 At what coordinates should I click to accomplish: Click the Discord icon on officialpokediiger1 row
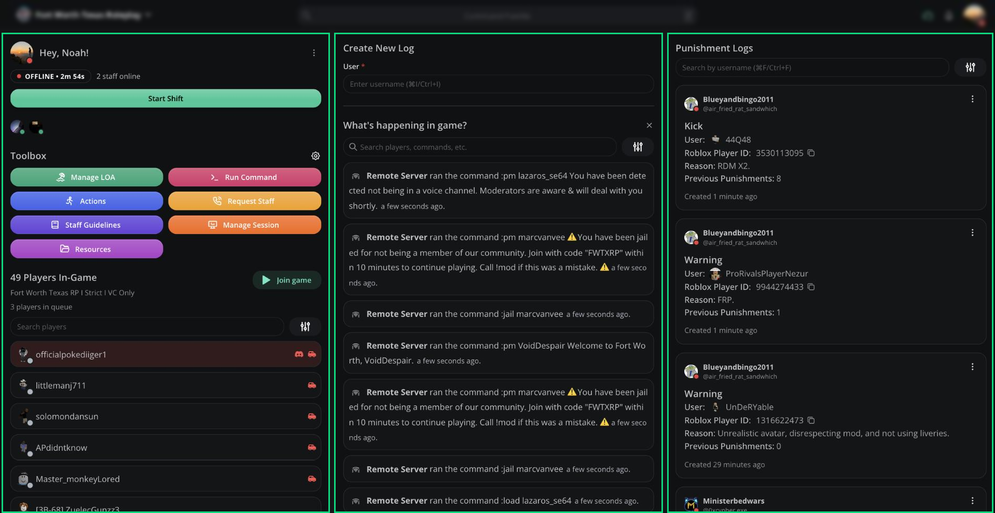[x=299, y=354]
